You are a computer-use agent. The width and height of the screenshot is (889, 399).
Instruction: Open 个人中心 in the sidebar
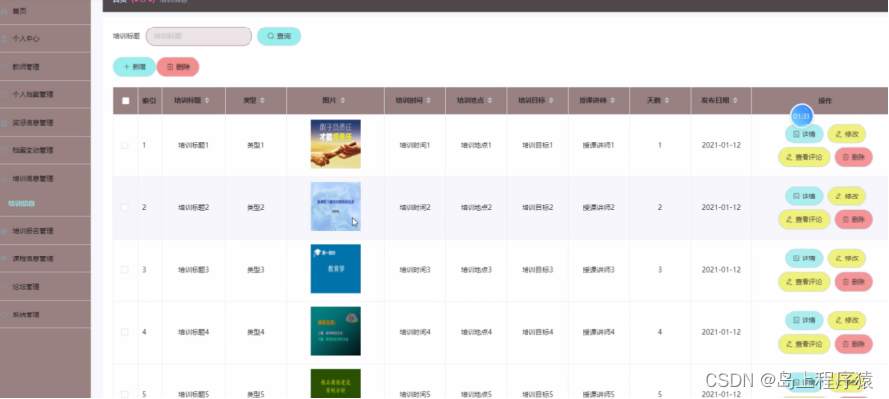point(45,39)
